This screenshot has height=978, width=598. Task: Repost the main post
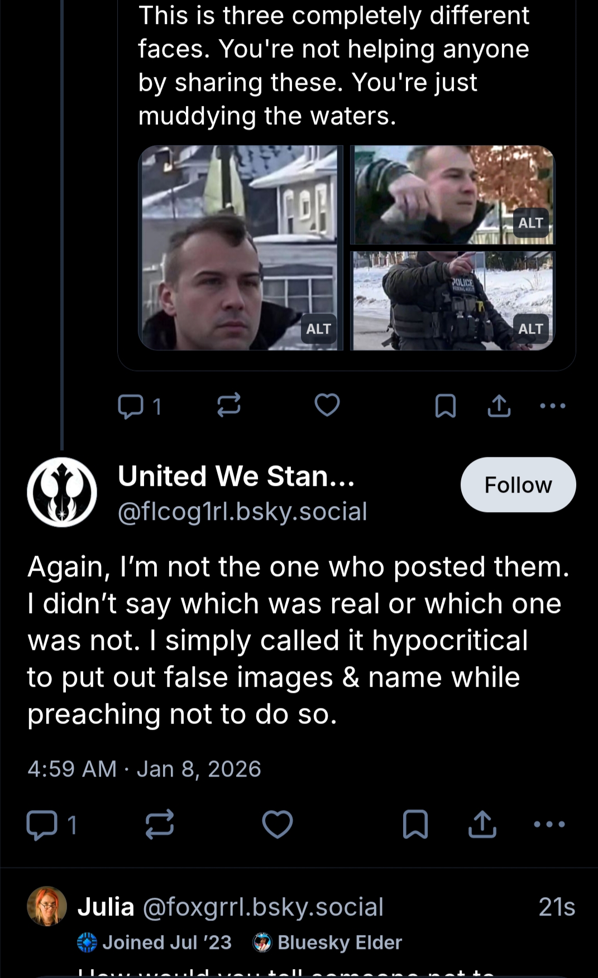[160, 825]
